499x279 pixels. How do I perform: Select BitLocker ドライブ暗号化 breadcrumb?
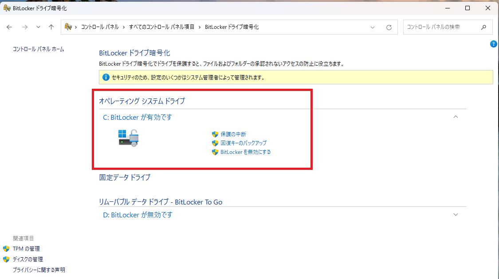[232, 27]
